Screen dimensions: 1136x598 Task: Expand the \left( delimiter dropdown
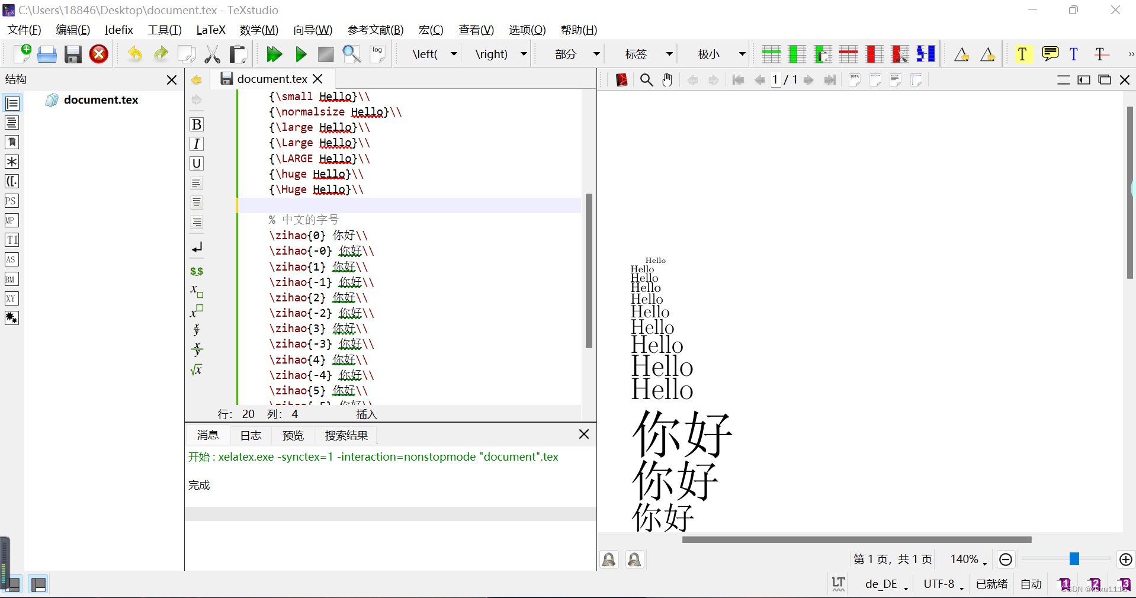tap(454, 54)
